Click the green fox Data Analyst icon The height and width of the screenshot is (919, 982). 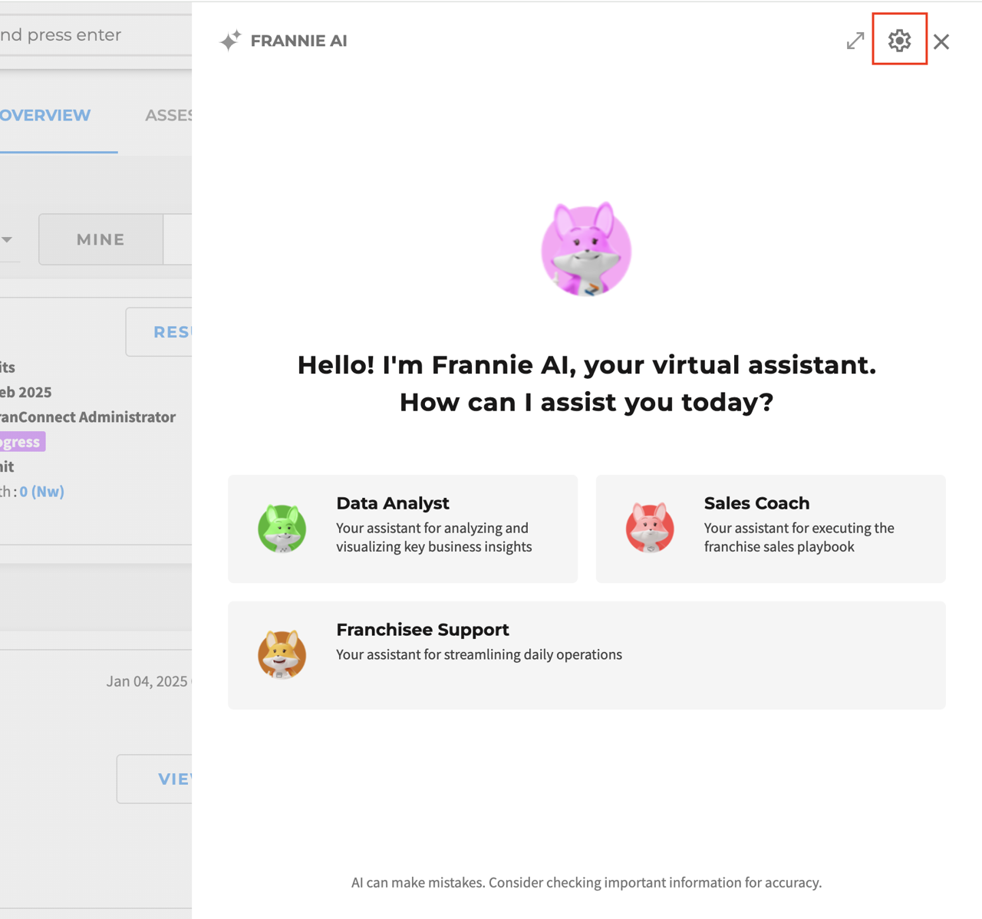click(282, 528)
